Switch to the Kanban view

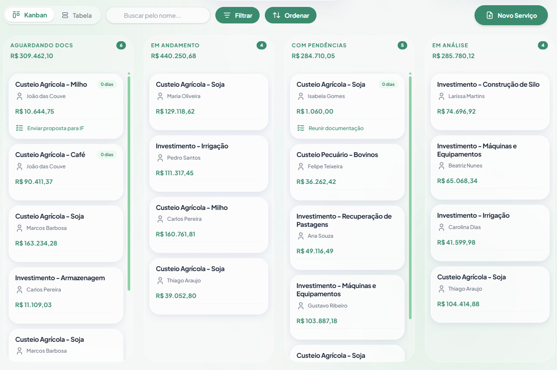[x=30, y=15]
